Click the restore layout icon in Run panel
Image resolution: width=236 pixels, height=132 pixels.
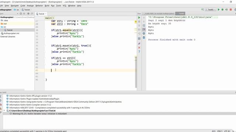click(139, 38)
